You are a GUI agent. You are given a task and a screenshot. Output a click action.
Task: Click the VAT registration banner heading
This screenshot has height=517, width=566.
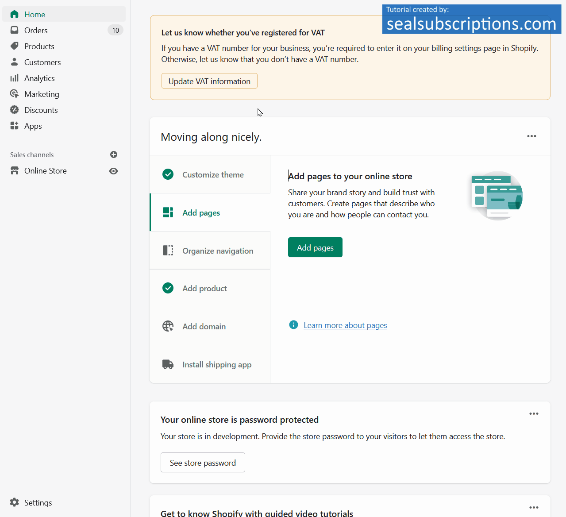coord(243,33)
